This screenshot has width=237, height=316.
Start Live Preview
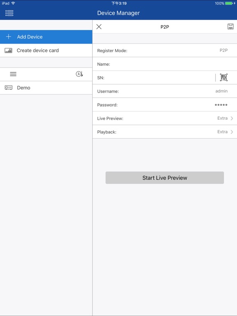click(165, 178)
